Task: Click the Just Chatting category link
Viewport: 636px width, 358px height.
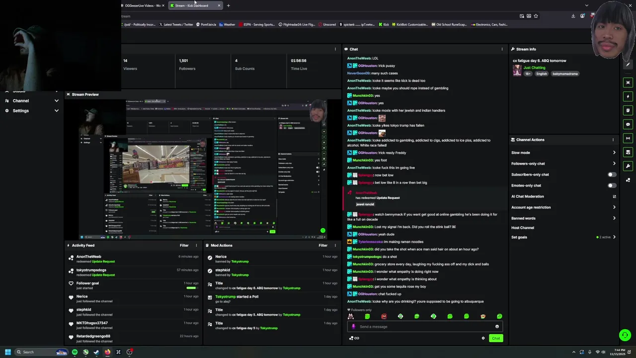Action: pos(534,68)
